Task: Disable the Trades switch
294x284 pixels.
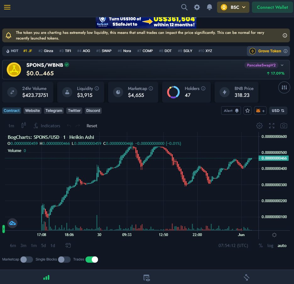Action: (92, 260)
